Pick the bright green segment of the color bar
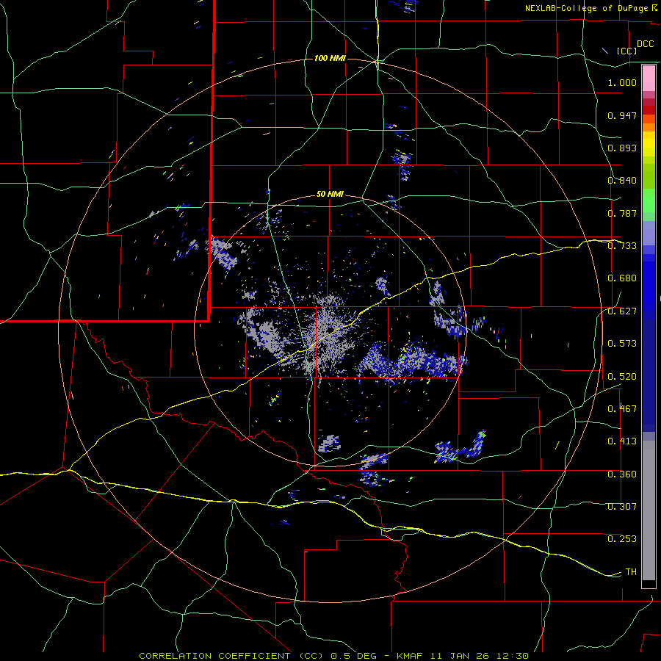 pos(649,201)
